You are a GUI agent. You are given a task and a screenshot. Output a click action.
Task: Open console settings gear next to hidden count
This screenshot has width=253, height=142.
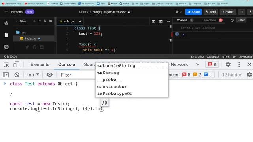pos(249,75)
